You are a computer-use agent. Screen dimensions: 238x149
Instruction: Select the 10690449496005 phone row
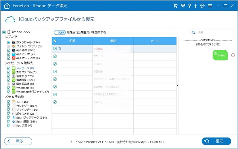pyautogui.click(x=114, y=87)
